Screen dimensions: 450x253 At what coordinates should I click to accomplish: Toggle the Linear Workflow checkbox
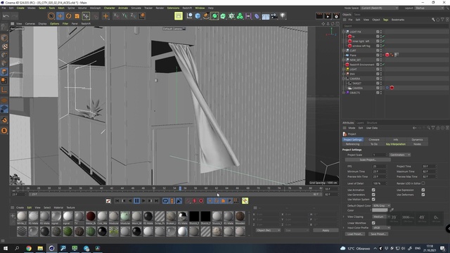pyautogui.click(x=373, y=223)
